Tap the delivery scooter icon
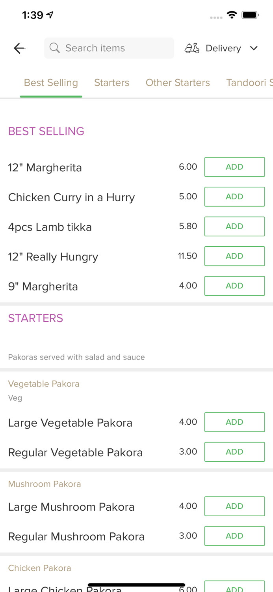This screenshot has height=592, width=273. click(192, 48)
